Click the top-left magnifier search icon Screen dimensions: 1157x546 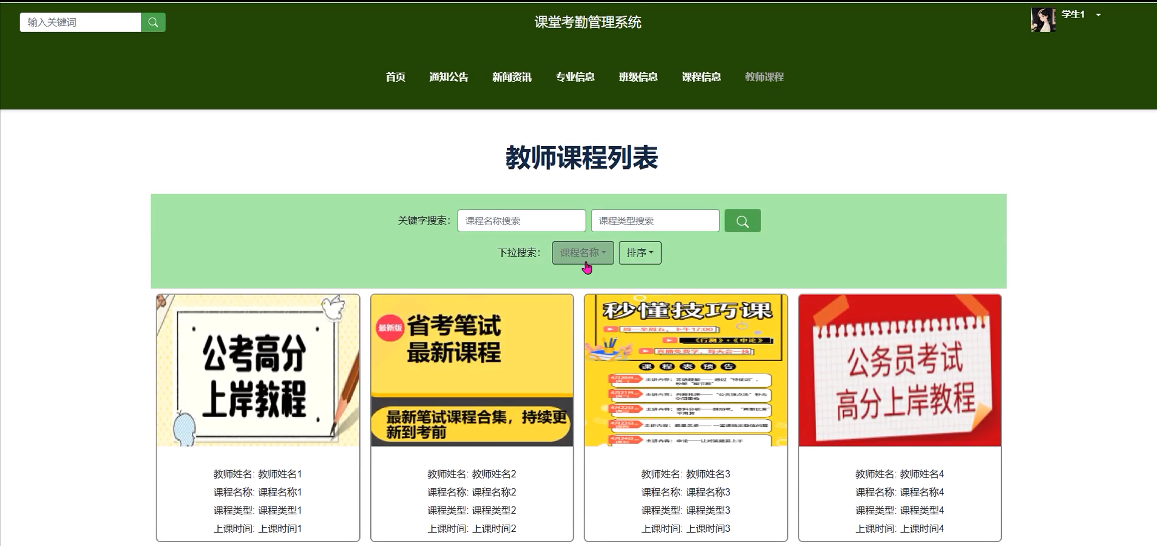pyautogui.click(x=153, y=23)
